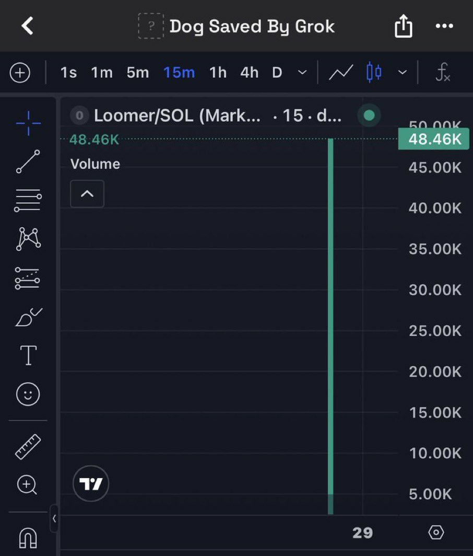Open the fx indicators menu

click(443, 72)
